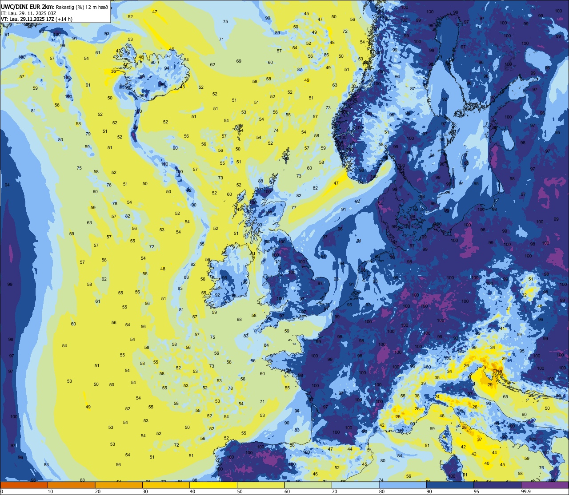Click the 70–80 pale blue legend swatch
Image resolution: width=569 pixels, height=495 pixels.
(356, 485)
